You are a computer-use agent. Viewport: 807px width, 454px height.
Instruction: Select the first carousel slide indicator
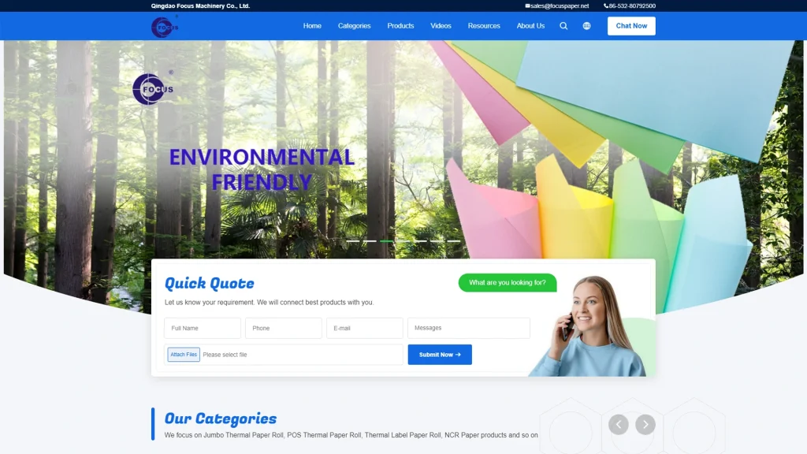coord(352,241)
